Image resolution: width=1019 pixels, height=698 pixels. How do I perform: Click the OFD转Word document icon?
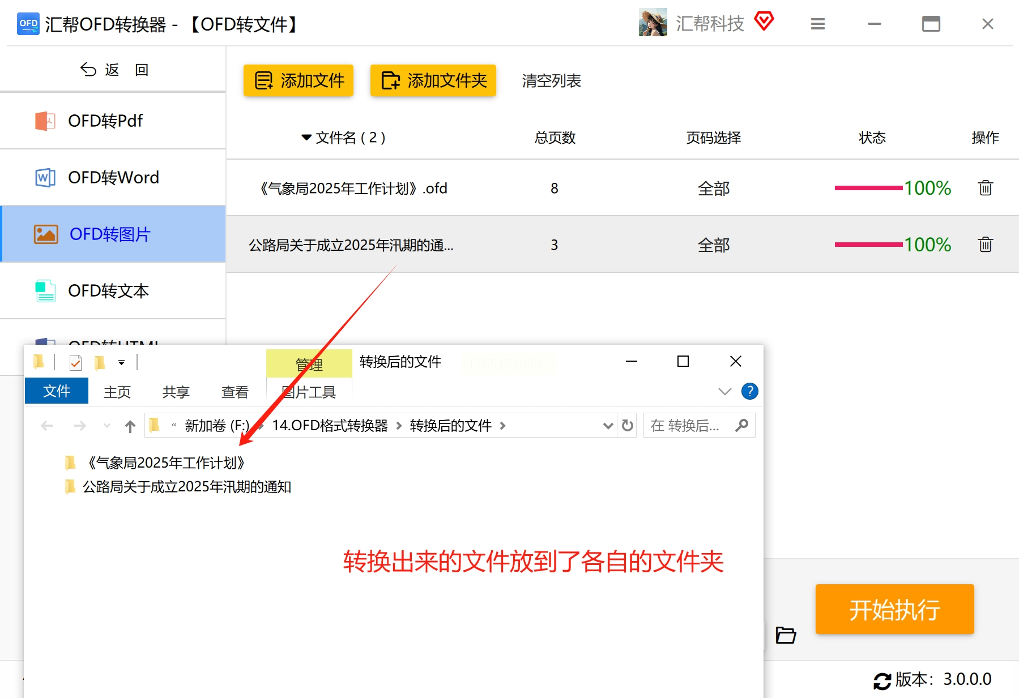coord(45,177)
